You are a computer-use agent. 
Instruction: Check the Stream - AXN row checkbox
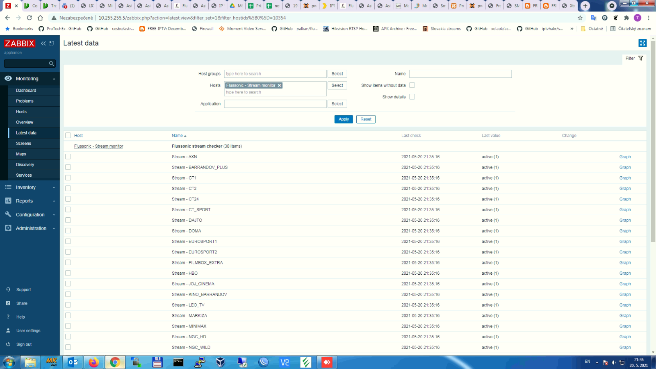(68, 157)
